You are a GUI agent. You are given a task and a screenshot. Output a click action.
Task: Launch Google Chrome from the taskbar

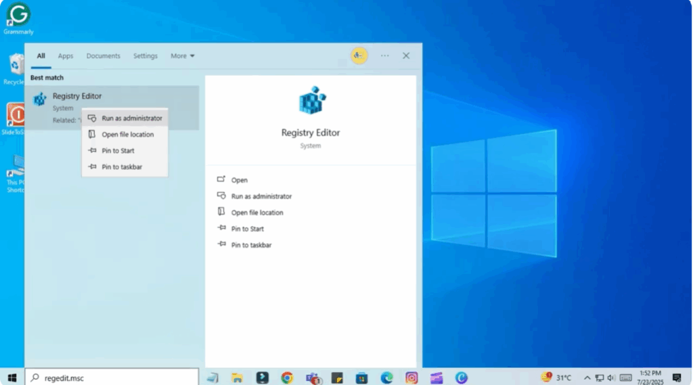287,378
